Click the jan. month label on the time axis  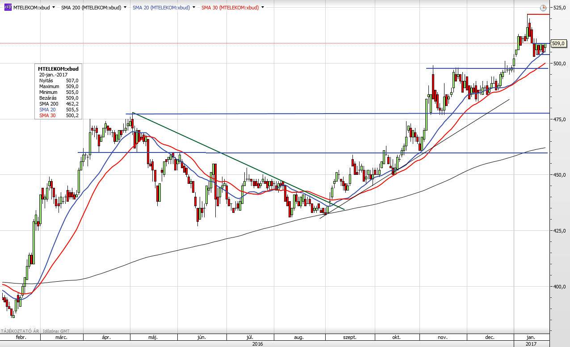click(531, 338)
